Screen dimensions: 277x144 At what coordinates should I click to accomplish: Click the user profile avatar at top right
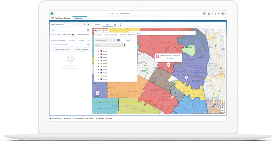[223, 14]
